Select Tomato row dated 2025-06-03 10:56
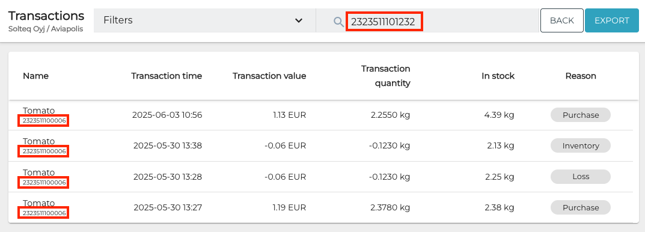This screenshot has width=645, height=232. point(320,115)
